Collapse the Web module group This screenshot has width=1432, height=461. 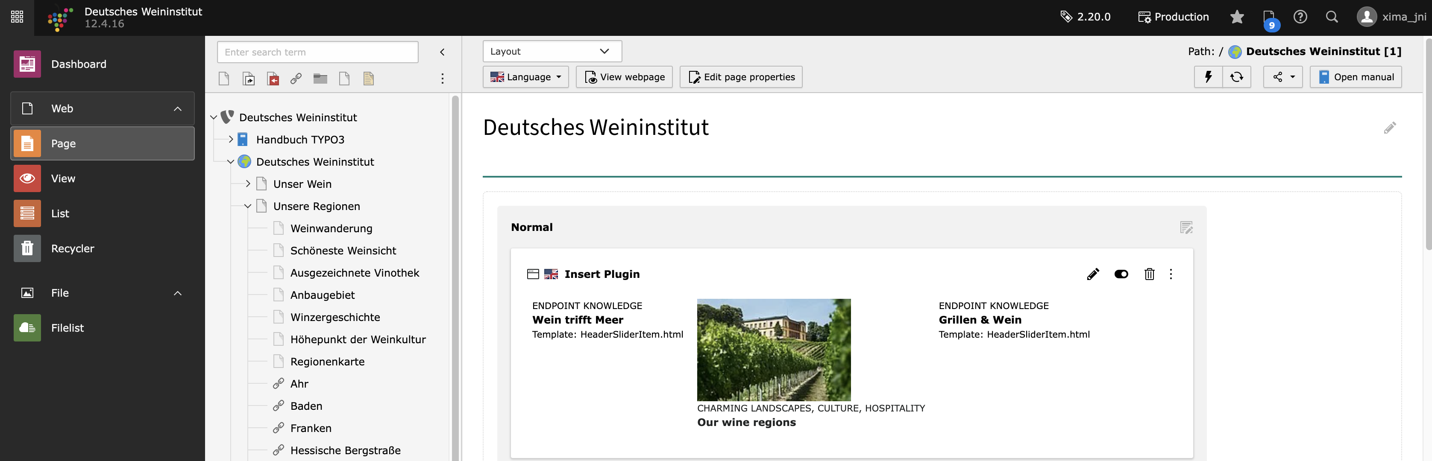(x=177, y=109)
